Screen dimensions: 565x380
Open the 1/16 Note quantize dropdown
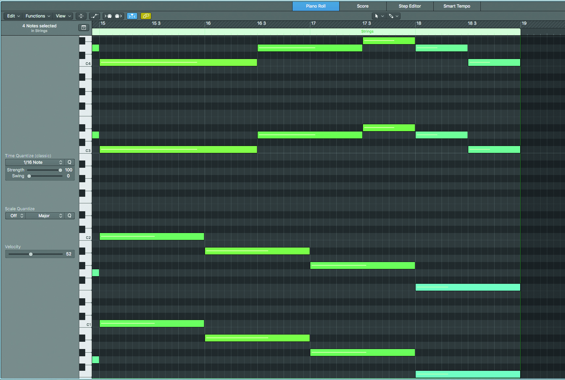pyautogui.click(x=35, y=162)
